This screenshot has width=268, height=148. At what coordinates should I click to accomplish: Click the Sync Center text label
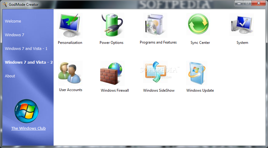pos(200,43)
